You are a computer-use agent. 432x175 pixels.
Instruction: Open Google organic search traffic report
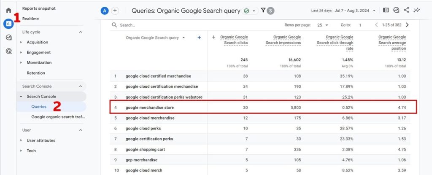pos(58,117)
